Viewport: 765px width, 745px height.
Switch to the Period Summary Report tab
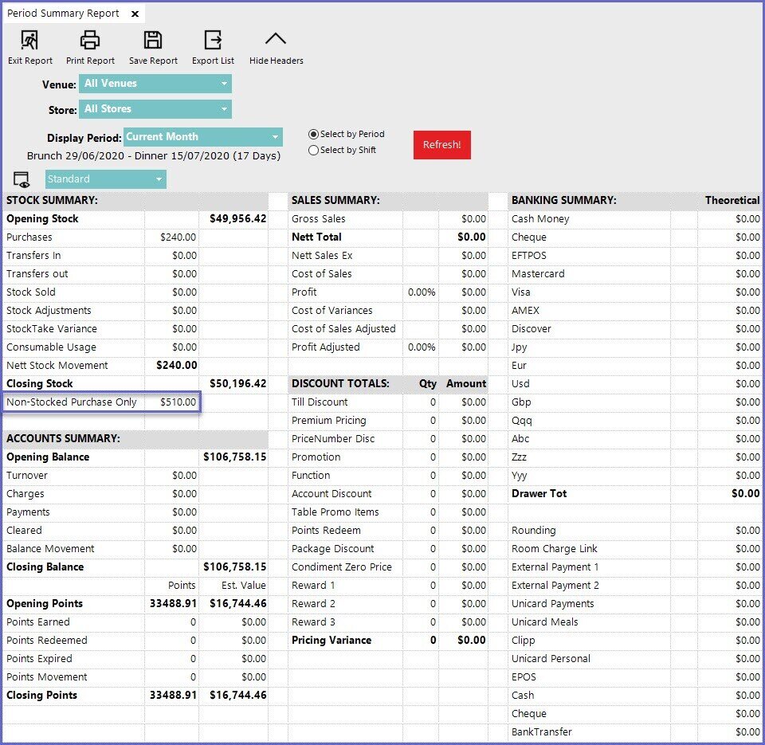(x=64, y=14)
